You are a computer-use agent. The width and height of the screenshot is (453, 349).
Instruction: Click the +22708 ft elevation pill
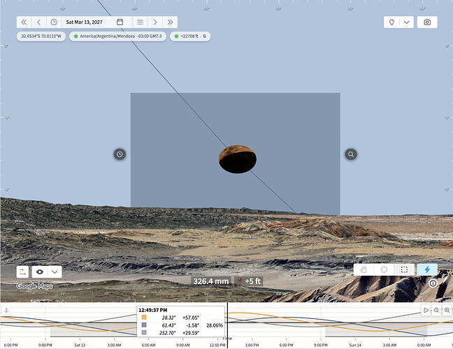coord(190,36)
